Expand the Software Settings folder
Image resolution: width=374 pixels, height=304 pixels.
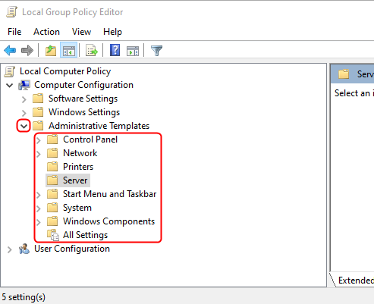click(24, 99)
